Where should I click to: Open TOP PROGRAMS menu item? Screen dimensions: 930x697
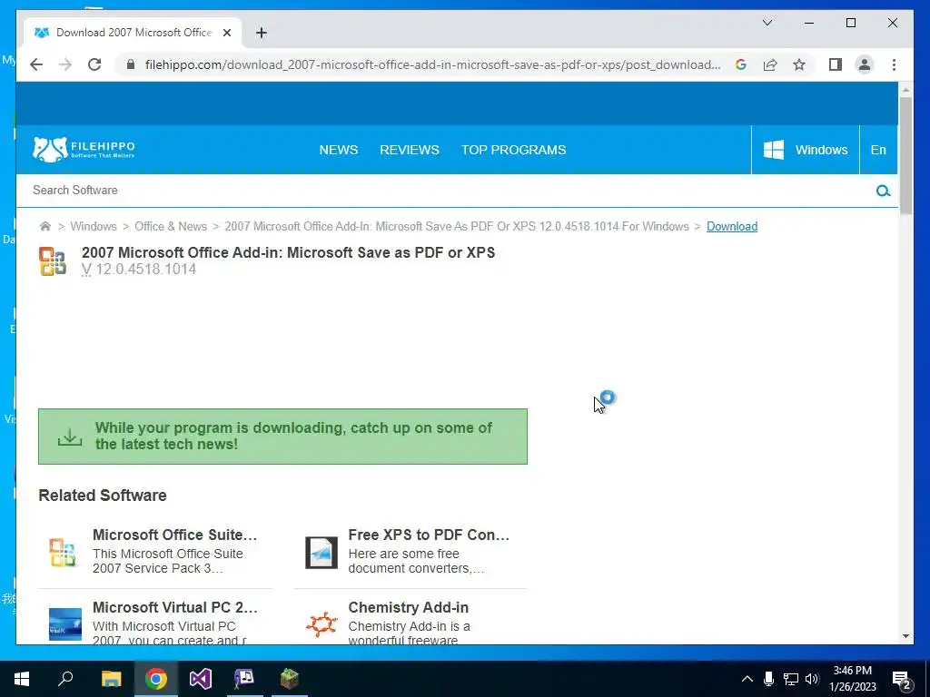tap(514, 150)
